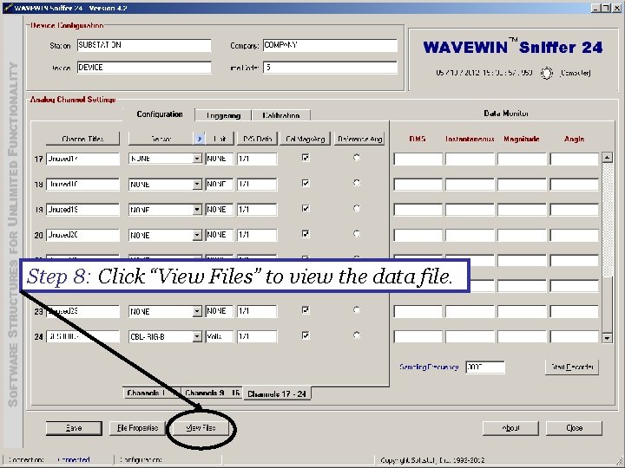The height and width of the screenshot is (468, 625).
Task: Select Reference Ang radio for channel 20
Action: tap(357, 234)
